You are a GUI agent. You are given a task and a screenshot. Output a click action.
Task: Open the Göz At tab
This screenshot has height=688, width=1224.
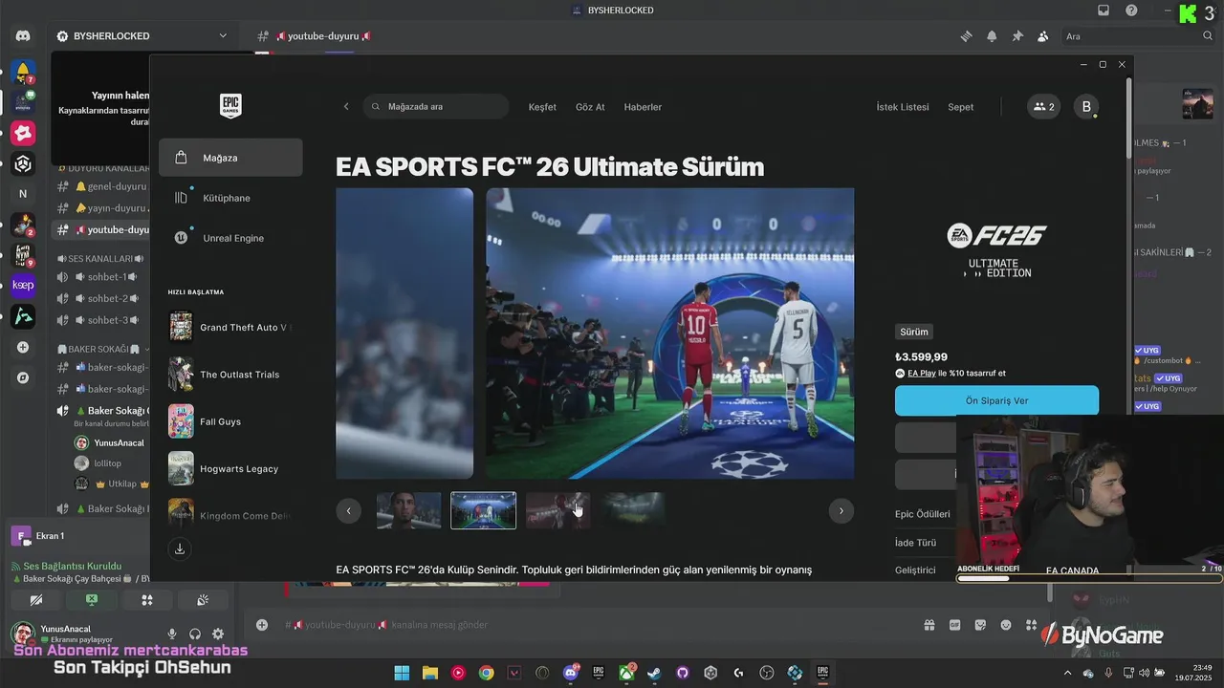pyautogui.click(x=590, y=107)
